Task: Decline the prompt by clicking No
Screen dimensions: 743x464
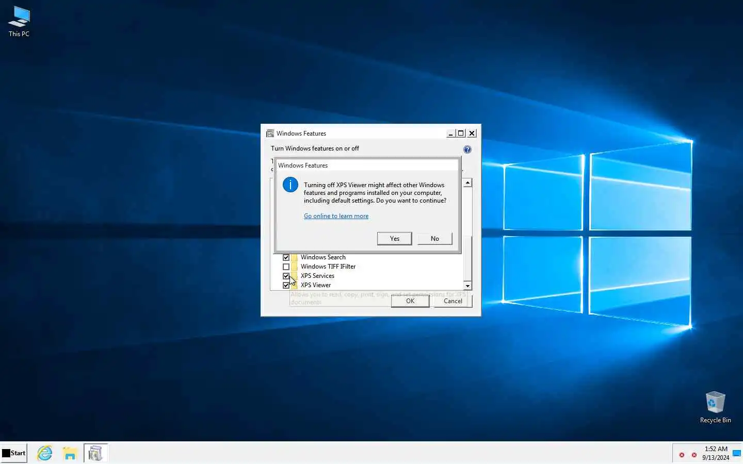Action: 434,239
